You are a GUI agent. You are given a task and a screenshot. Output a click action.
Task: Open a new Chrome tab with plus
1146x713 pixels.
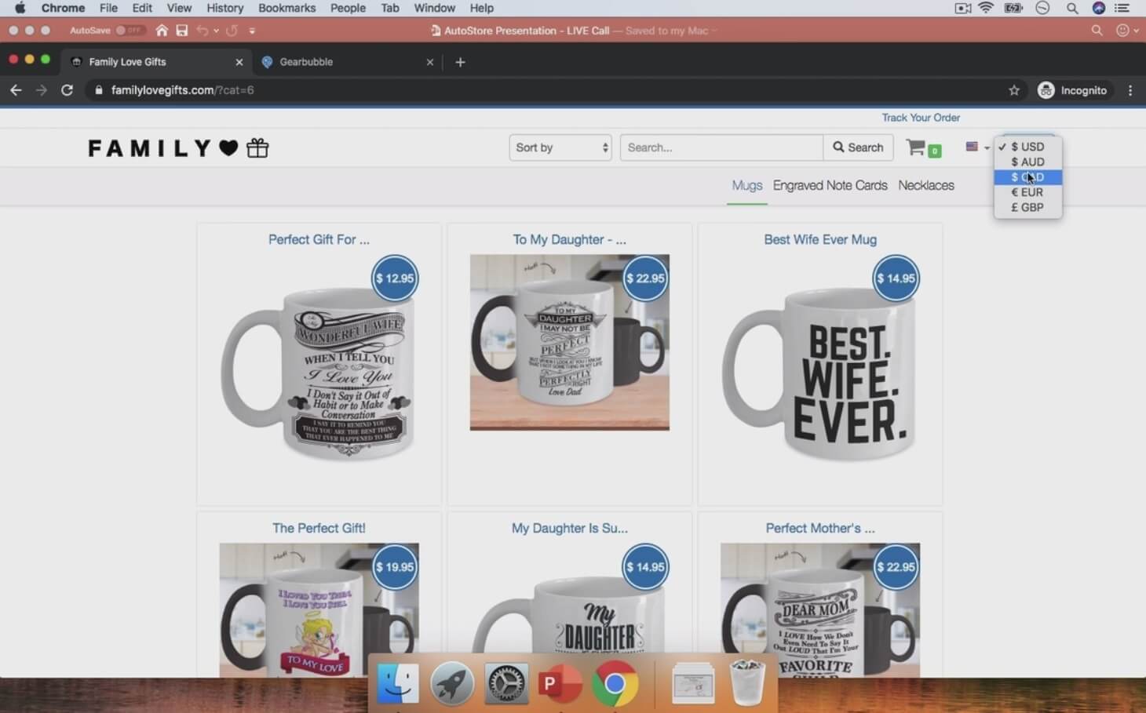pos(460,62)
